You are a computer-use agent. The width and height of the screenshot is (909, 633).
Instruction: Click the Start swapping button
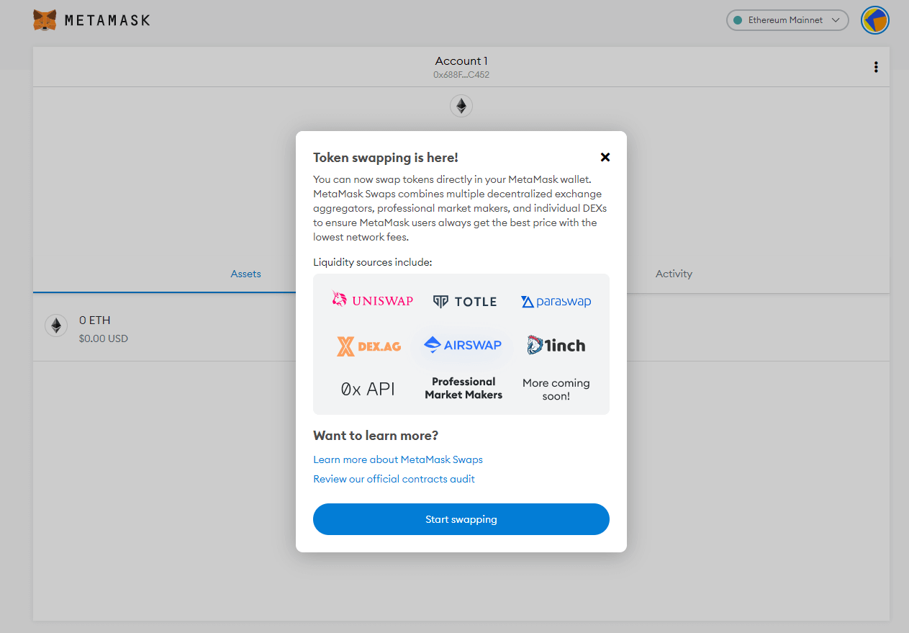(461, 519)
